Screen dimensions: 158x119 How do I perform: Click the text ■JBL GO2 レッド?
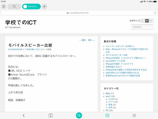(x=19, y=71)
